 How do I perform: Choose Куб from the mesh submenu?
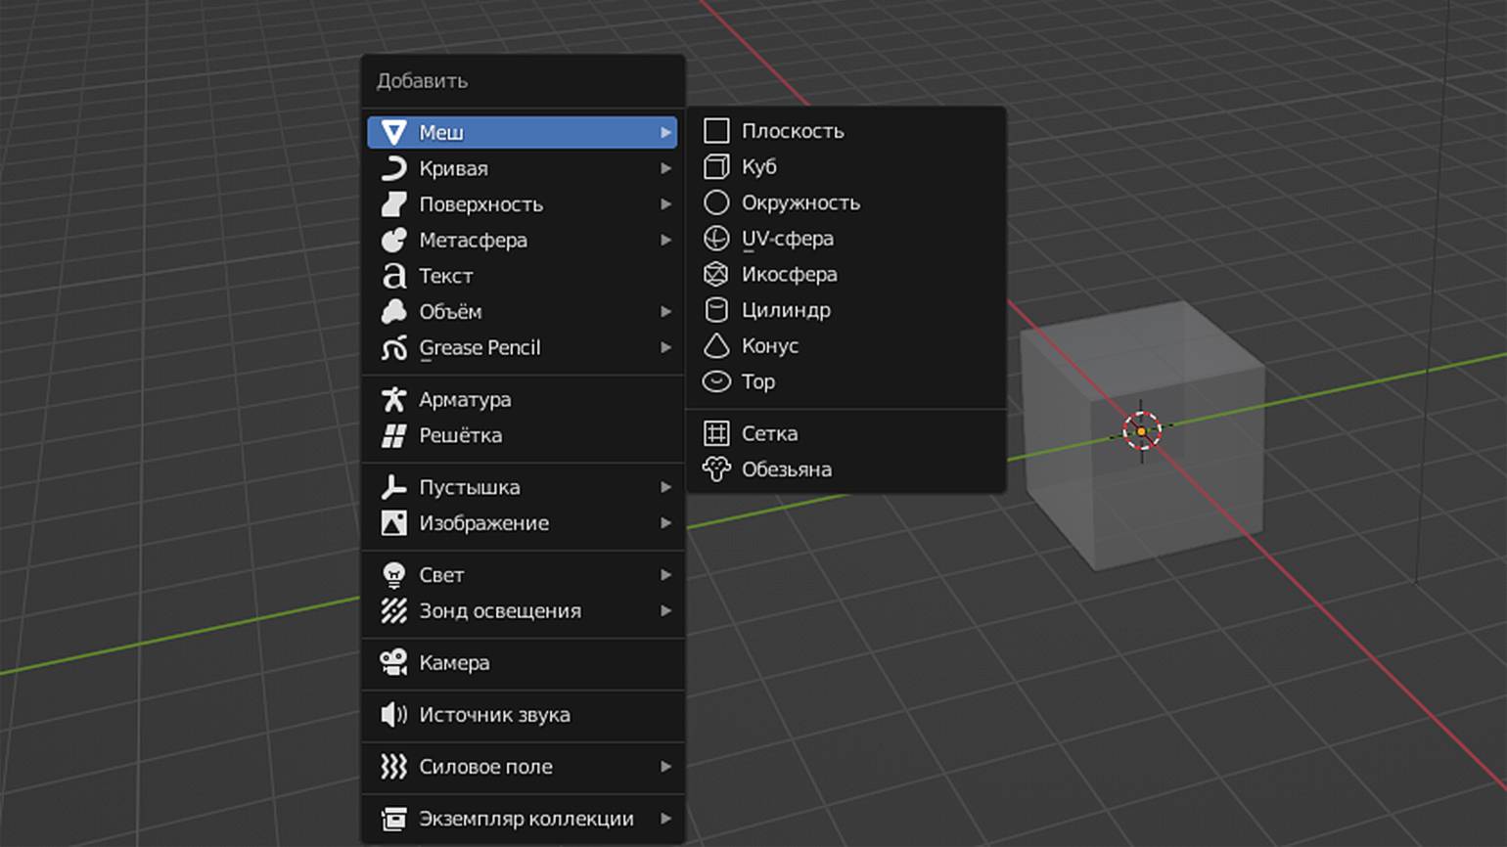tap(758, 167)
